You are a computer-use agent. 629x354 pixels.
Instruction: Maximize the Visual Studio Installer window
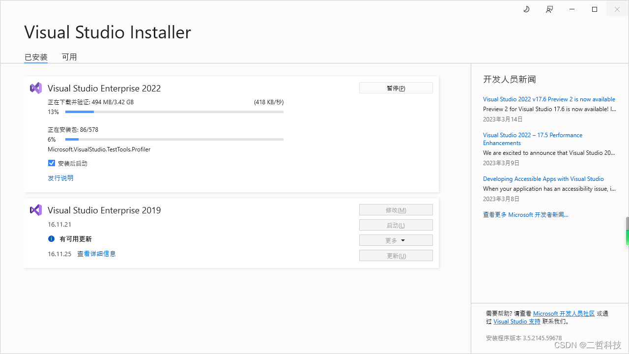[x=595, y=9]
